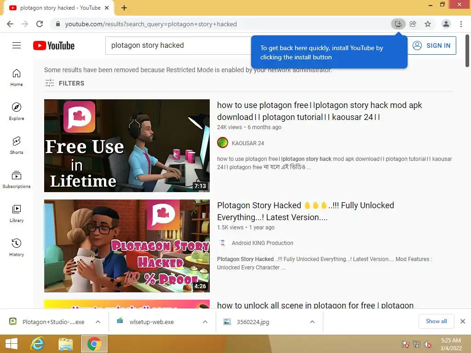
Task: Open Android KING Production channel avatar
Action: pos(223,243)
